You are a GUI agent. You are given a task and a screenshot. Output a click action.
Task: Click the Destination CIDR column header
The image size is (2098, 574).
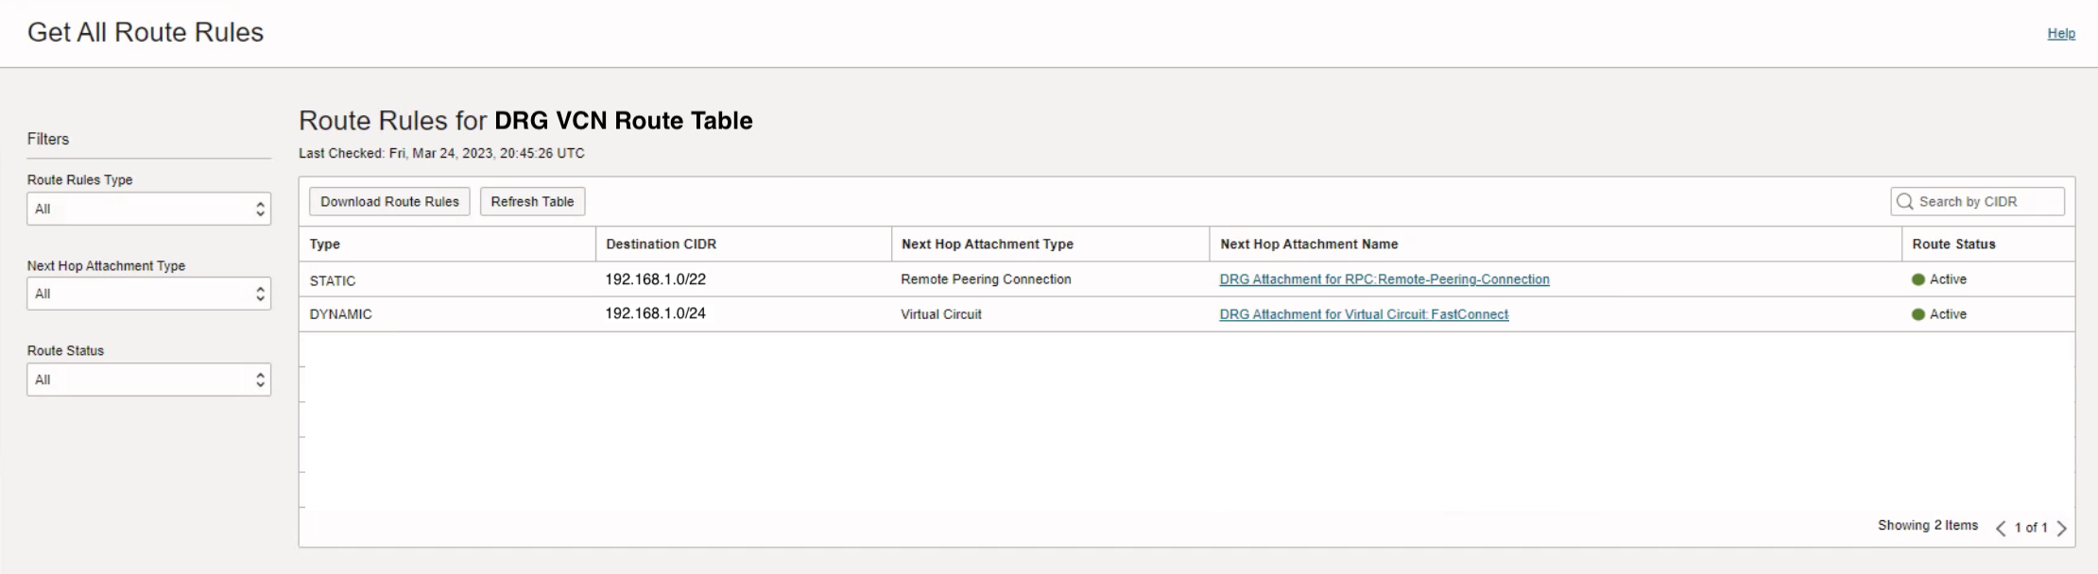[660, 244]
